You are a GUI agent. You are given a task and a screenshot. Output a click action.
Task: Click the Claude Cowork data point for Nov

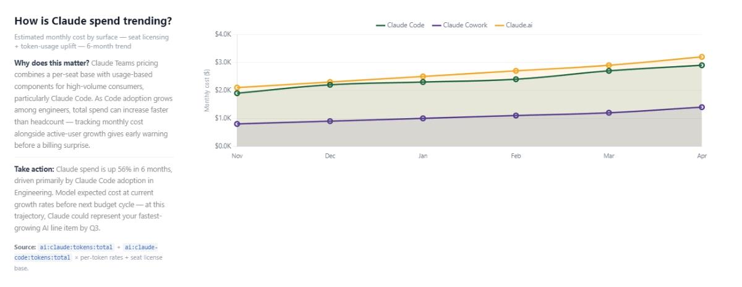(x=237, y=124)
